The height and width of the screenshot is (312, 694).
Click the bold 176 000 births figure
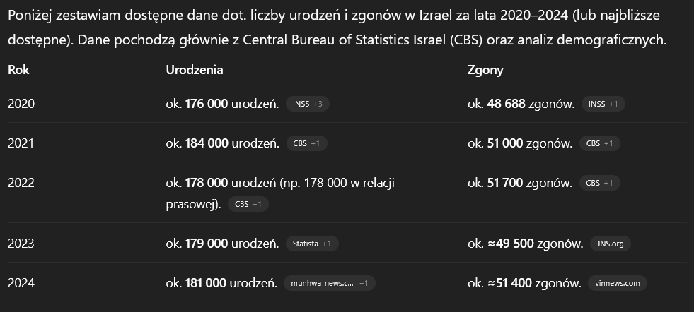(206, 104)
